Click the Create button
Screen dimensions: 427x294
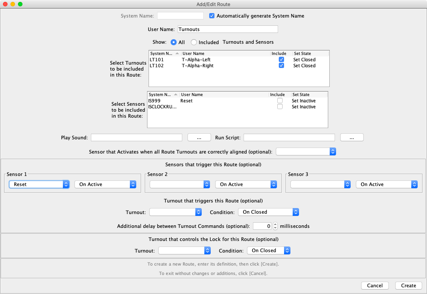408,286
